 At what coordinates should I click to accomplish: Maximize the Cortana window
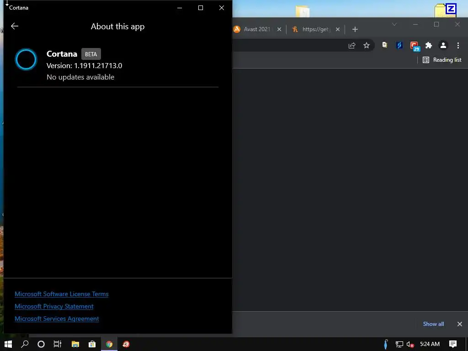point(201,8)
